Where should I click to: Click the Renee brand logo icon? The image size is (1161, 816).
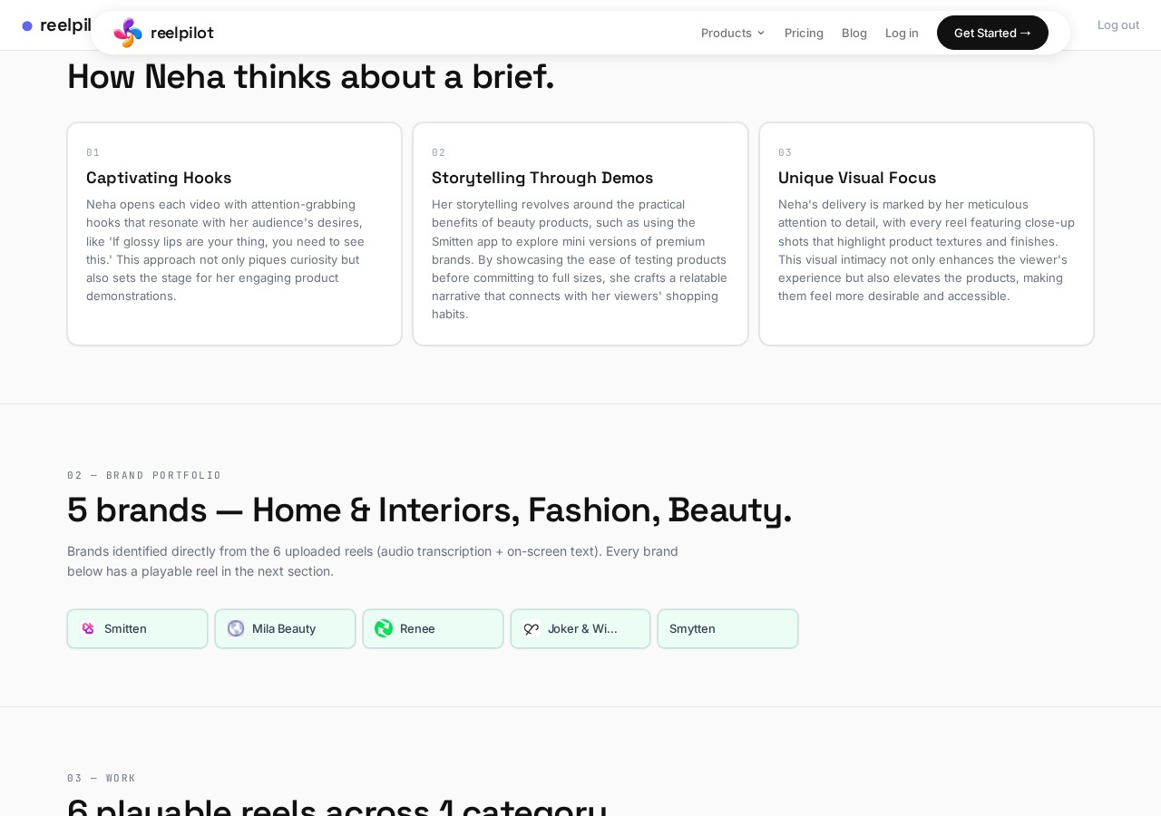[x=384, y=628]
